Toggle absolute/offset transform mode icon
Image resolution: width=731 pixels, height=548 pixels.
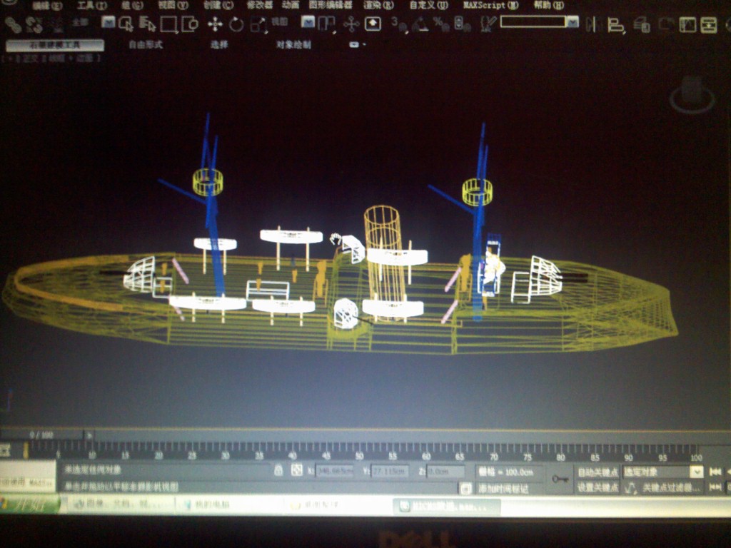click(296, 470)
